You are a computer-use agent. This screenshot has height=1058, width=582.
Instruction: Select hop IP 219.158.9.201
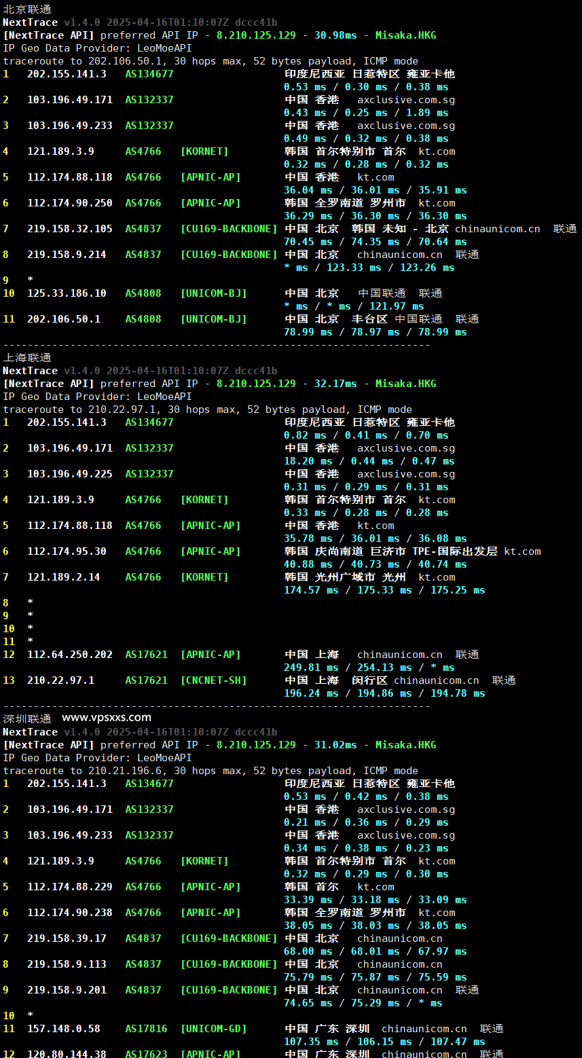point(67,990)
